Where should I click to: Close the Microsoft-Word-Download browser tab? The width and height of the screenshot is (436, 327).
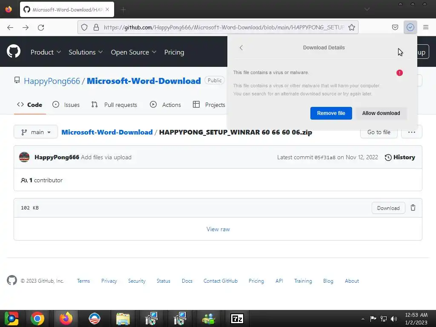(x=107, y=9)
